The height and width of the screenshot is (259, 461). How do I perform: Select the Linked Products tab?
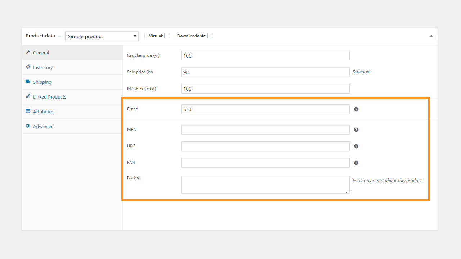click(x=72, y=97)
